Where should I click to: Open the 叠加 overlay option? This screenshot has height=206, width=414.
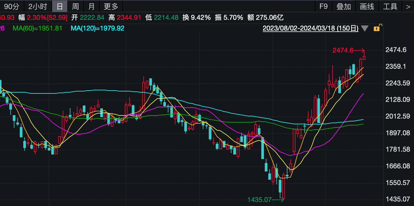343,6
